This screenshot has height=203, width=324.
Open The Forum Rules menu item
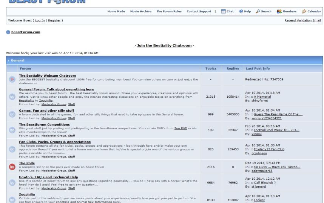169,12
